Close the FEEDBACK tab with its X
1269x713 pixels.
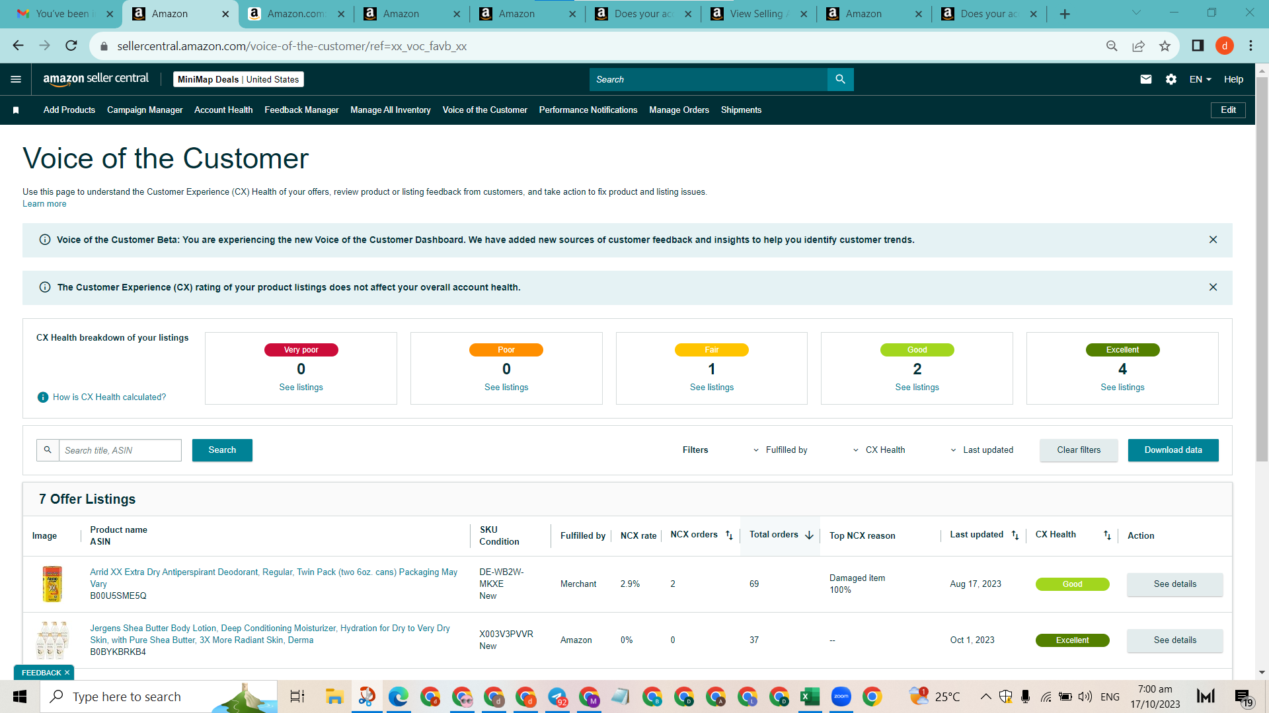tap(67, 673)
